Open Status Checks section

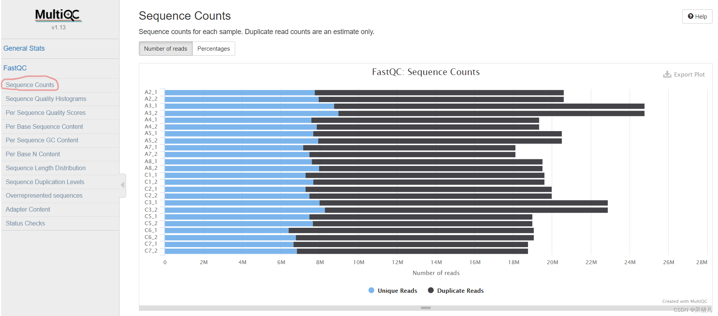25,223
